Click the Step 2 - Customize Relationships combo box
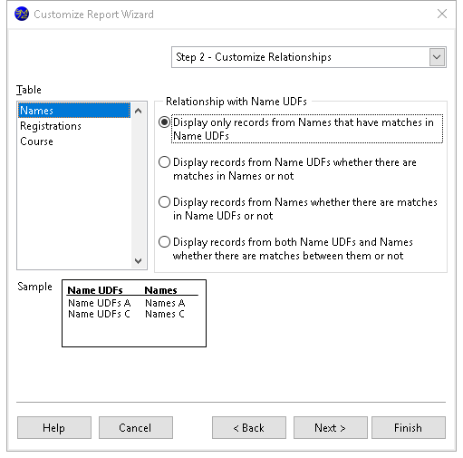This screenshot has height=458, width=463. pyautogui.click(x=309, y=57)
